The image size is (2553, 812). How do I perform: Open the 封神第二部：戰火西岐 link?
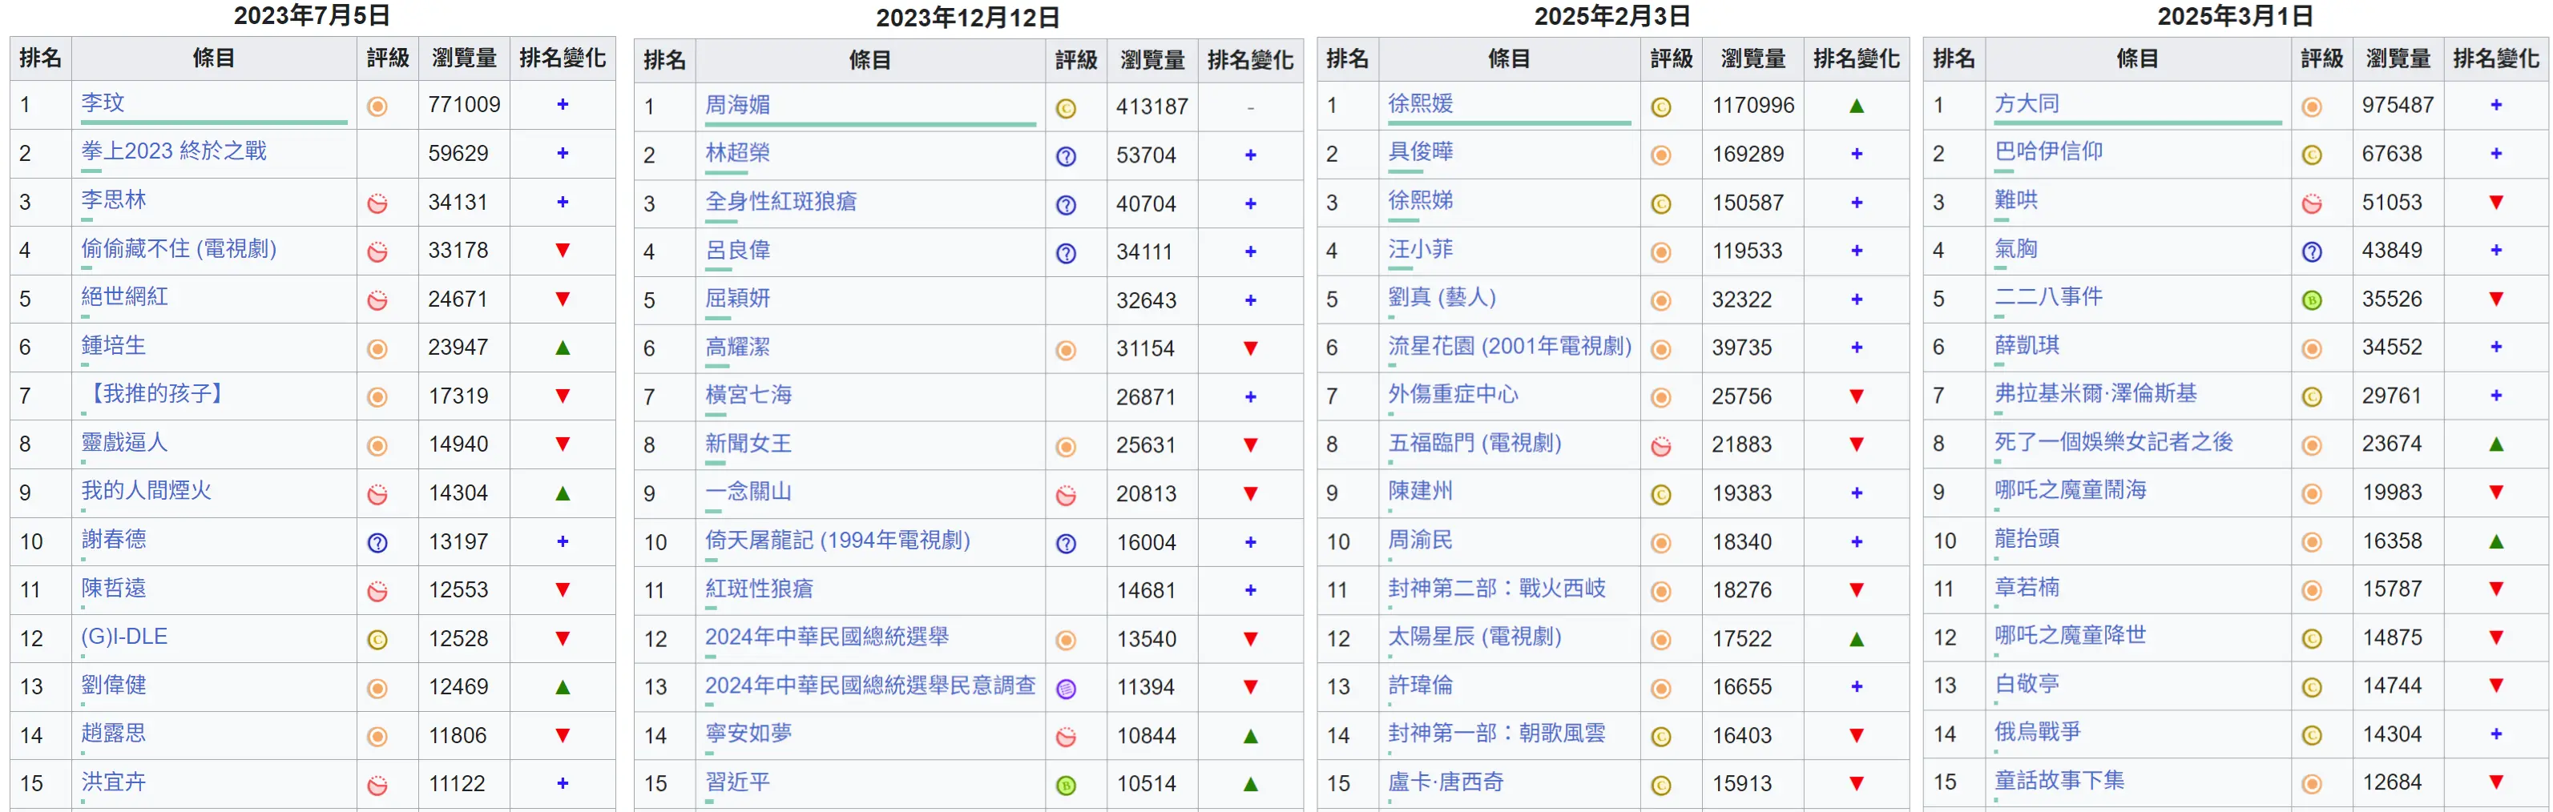(1497, 589)
